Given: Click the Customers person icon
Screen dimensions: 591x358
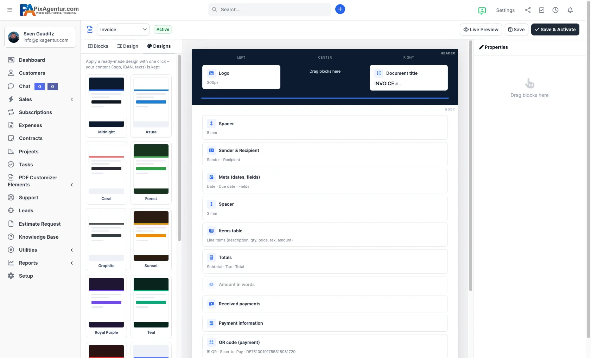Looking at the screenshot, I should 11,73.
